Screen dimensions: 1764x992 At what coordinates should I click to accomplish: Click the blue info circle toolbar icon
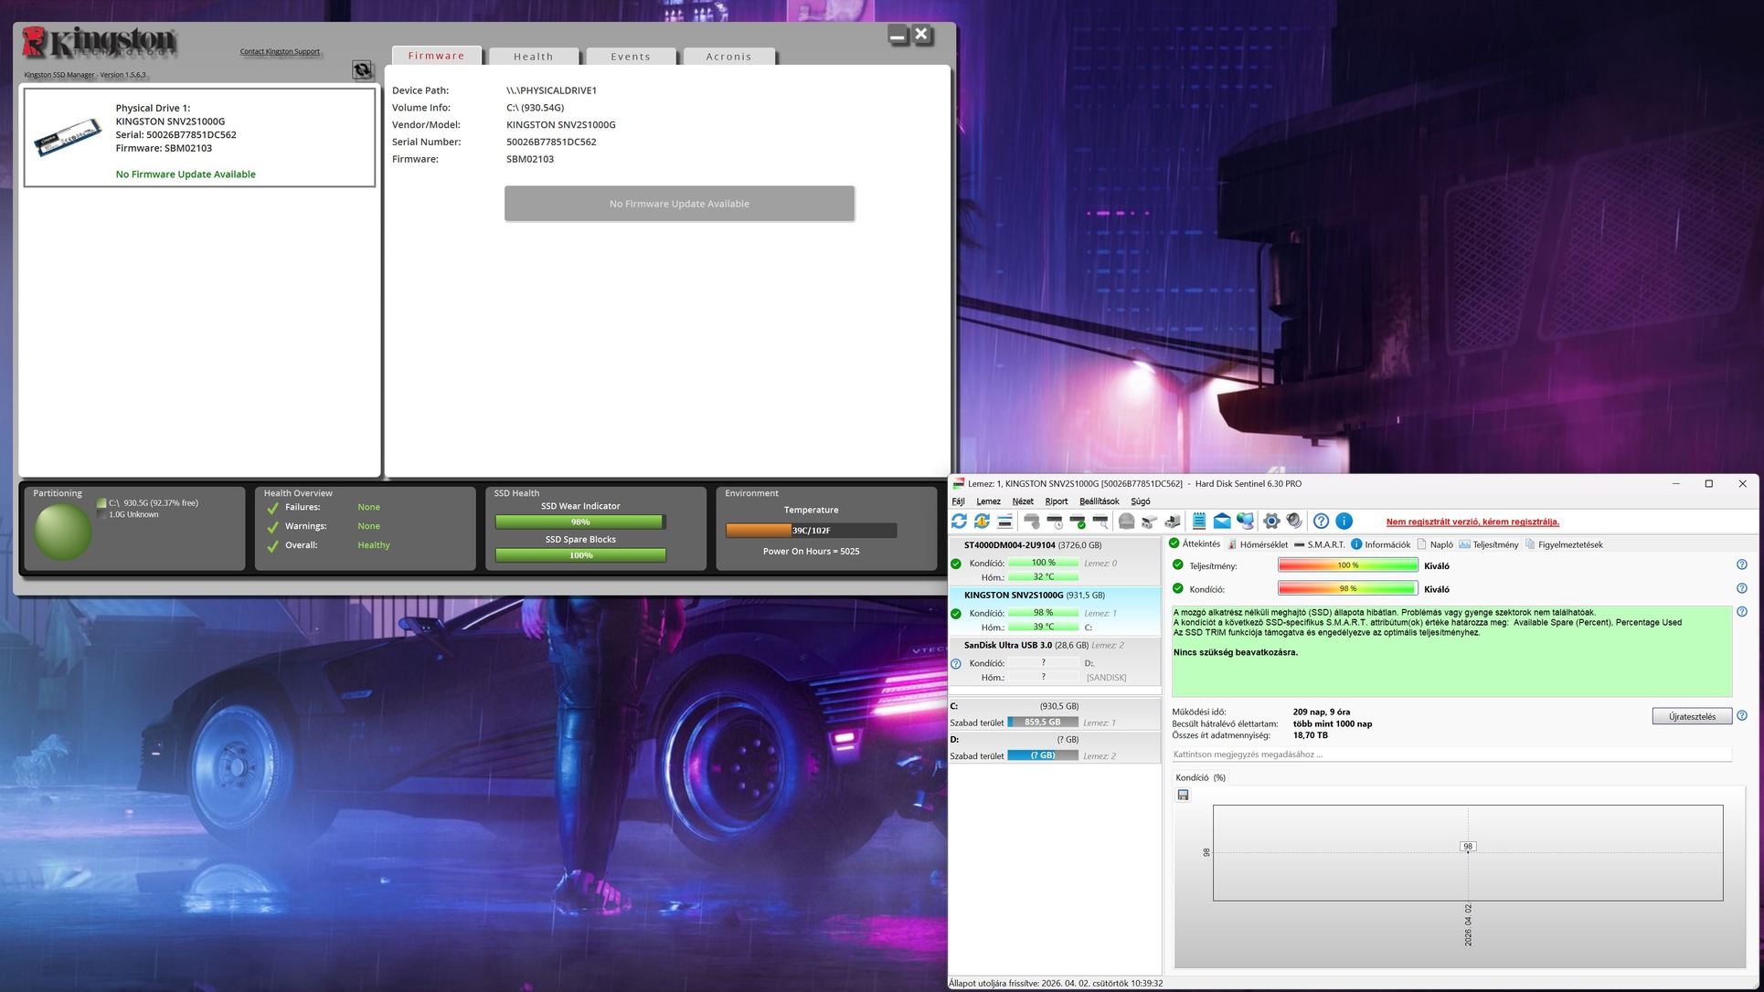point(1344,521)
